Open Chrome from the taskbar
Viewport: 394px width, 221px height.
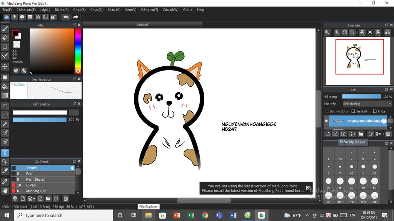pyautogui.click(x=205, y=215)
